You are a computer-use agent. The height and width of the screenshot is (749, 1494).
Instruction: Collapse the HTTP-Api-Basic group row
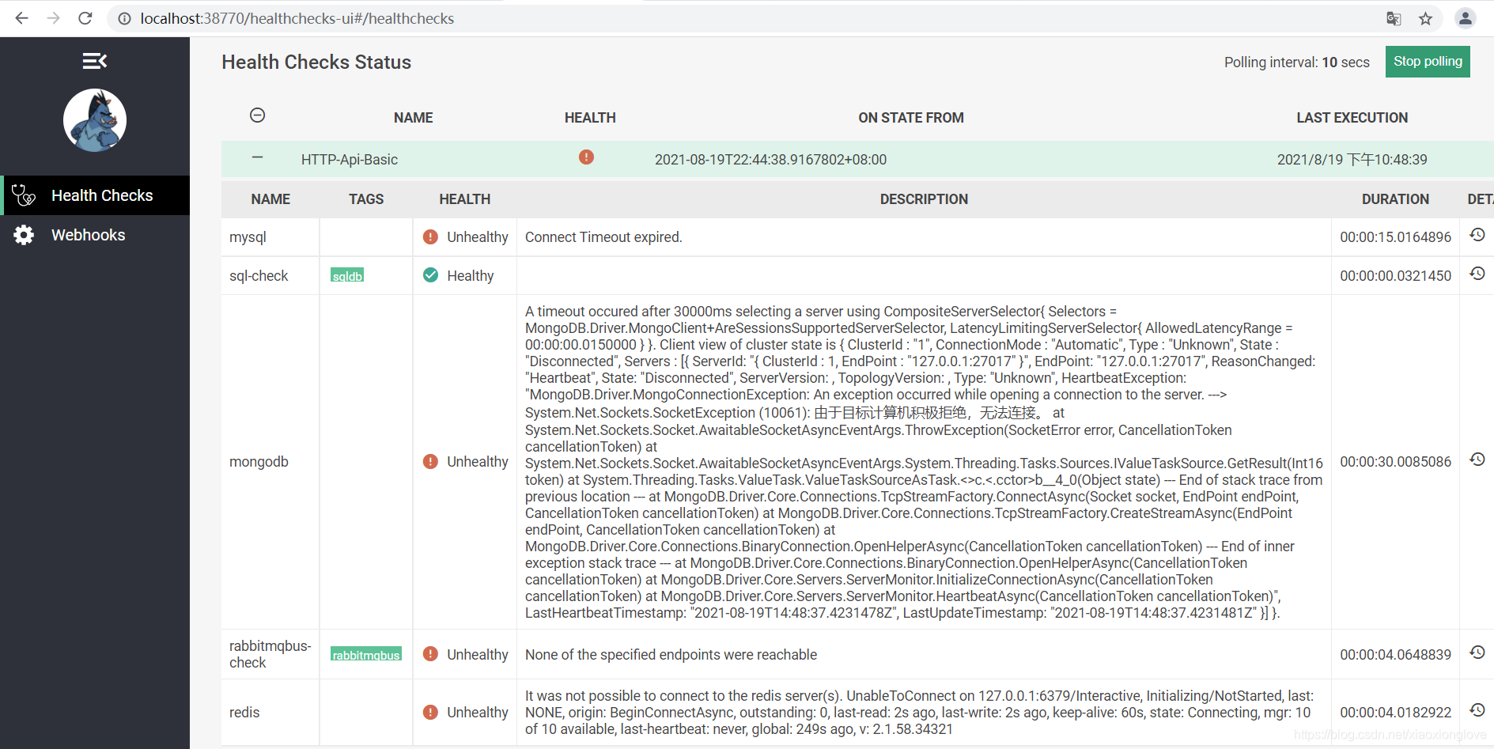pyautogui.click(x=257, y=157)
